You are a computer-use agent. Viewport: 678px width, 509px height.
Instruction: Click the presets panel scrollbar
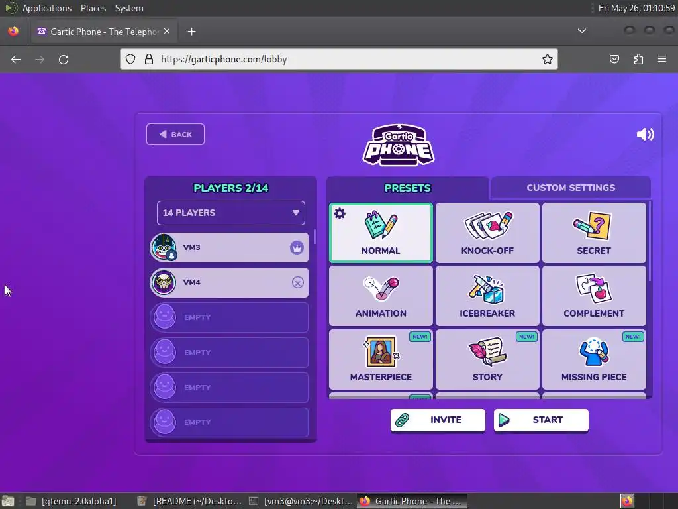point(650,240)
